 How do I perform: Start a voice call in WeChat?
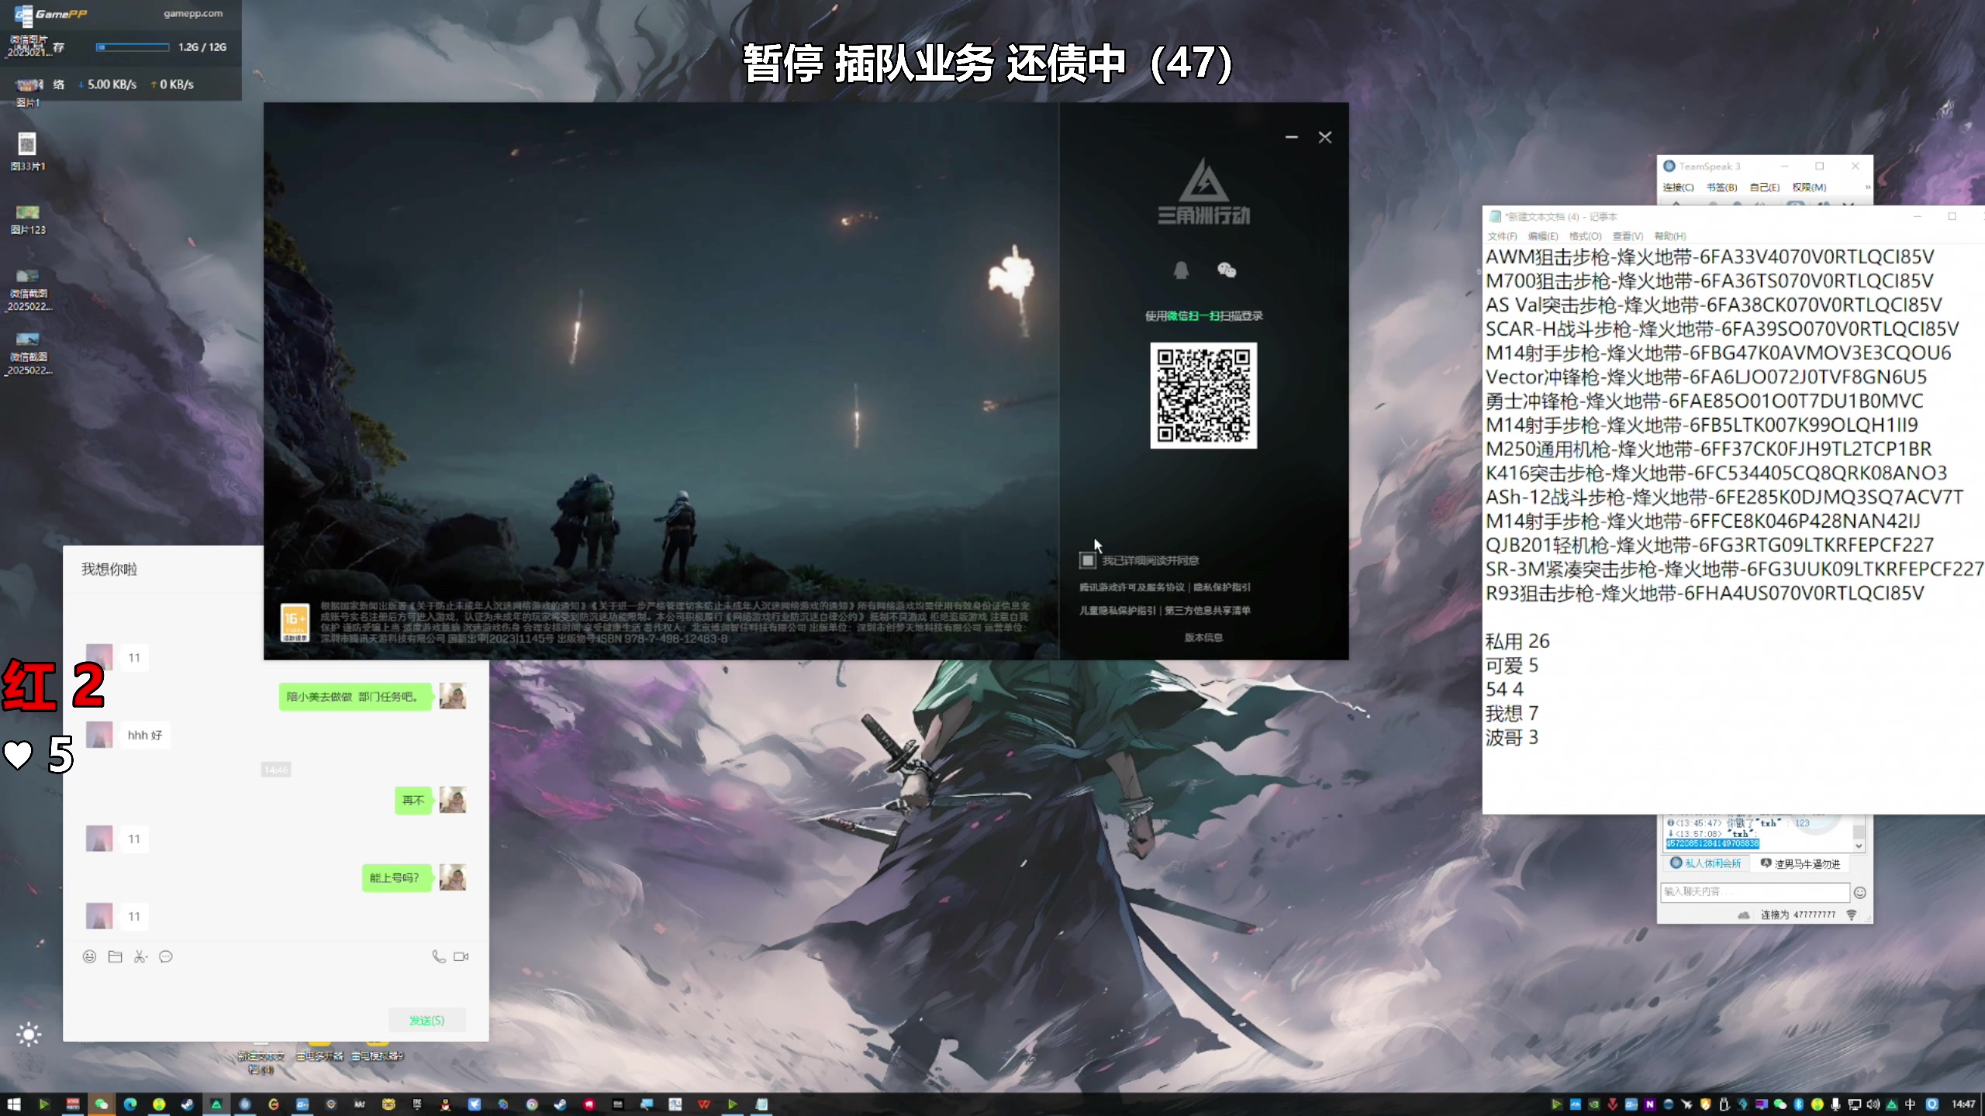tap(438, 956)
